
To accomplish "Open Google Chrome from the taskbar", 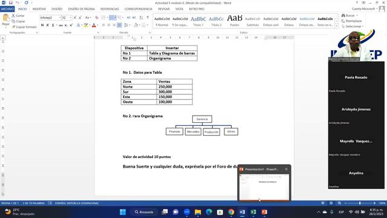I will click(x=231, y=212).
